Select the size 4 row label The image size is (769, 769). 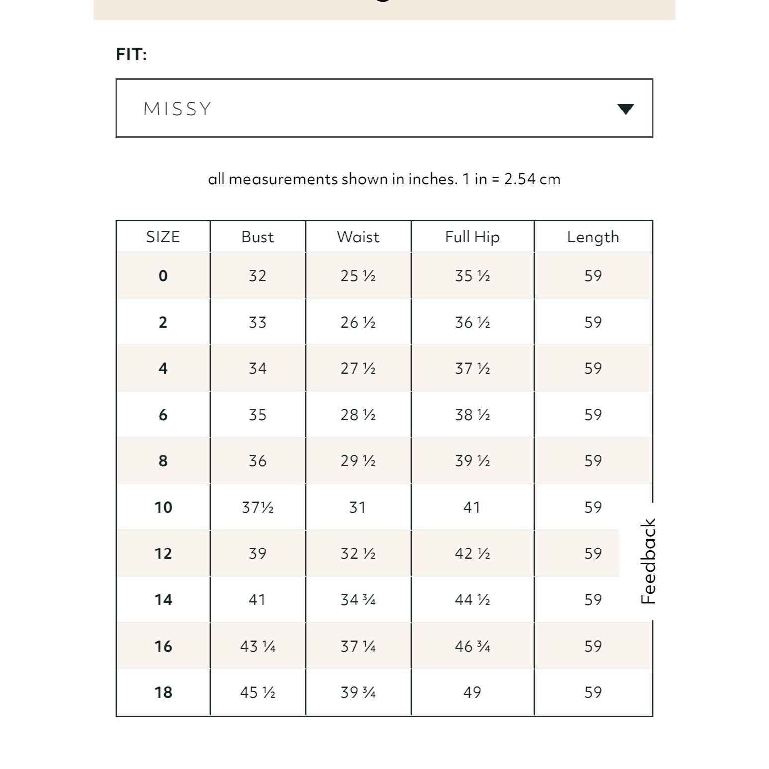coord(163,368)
